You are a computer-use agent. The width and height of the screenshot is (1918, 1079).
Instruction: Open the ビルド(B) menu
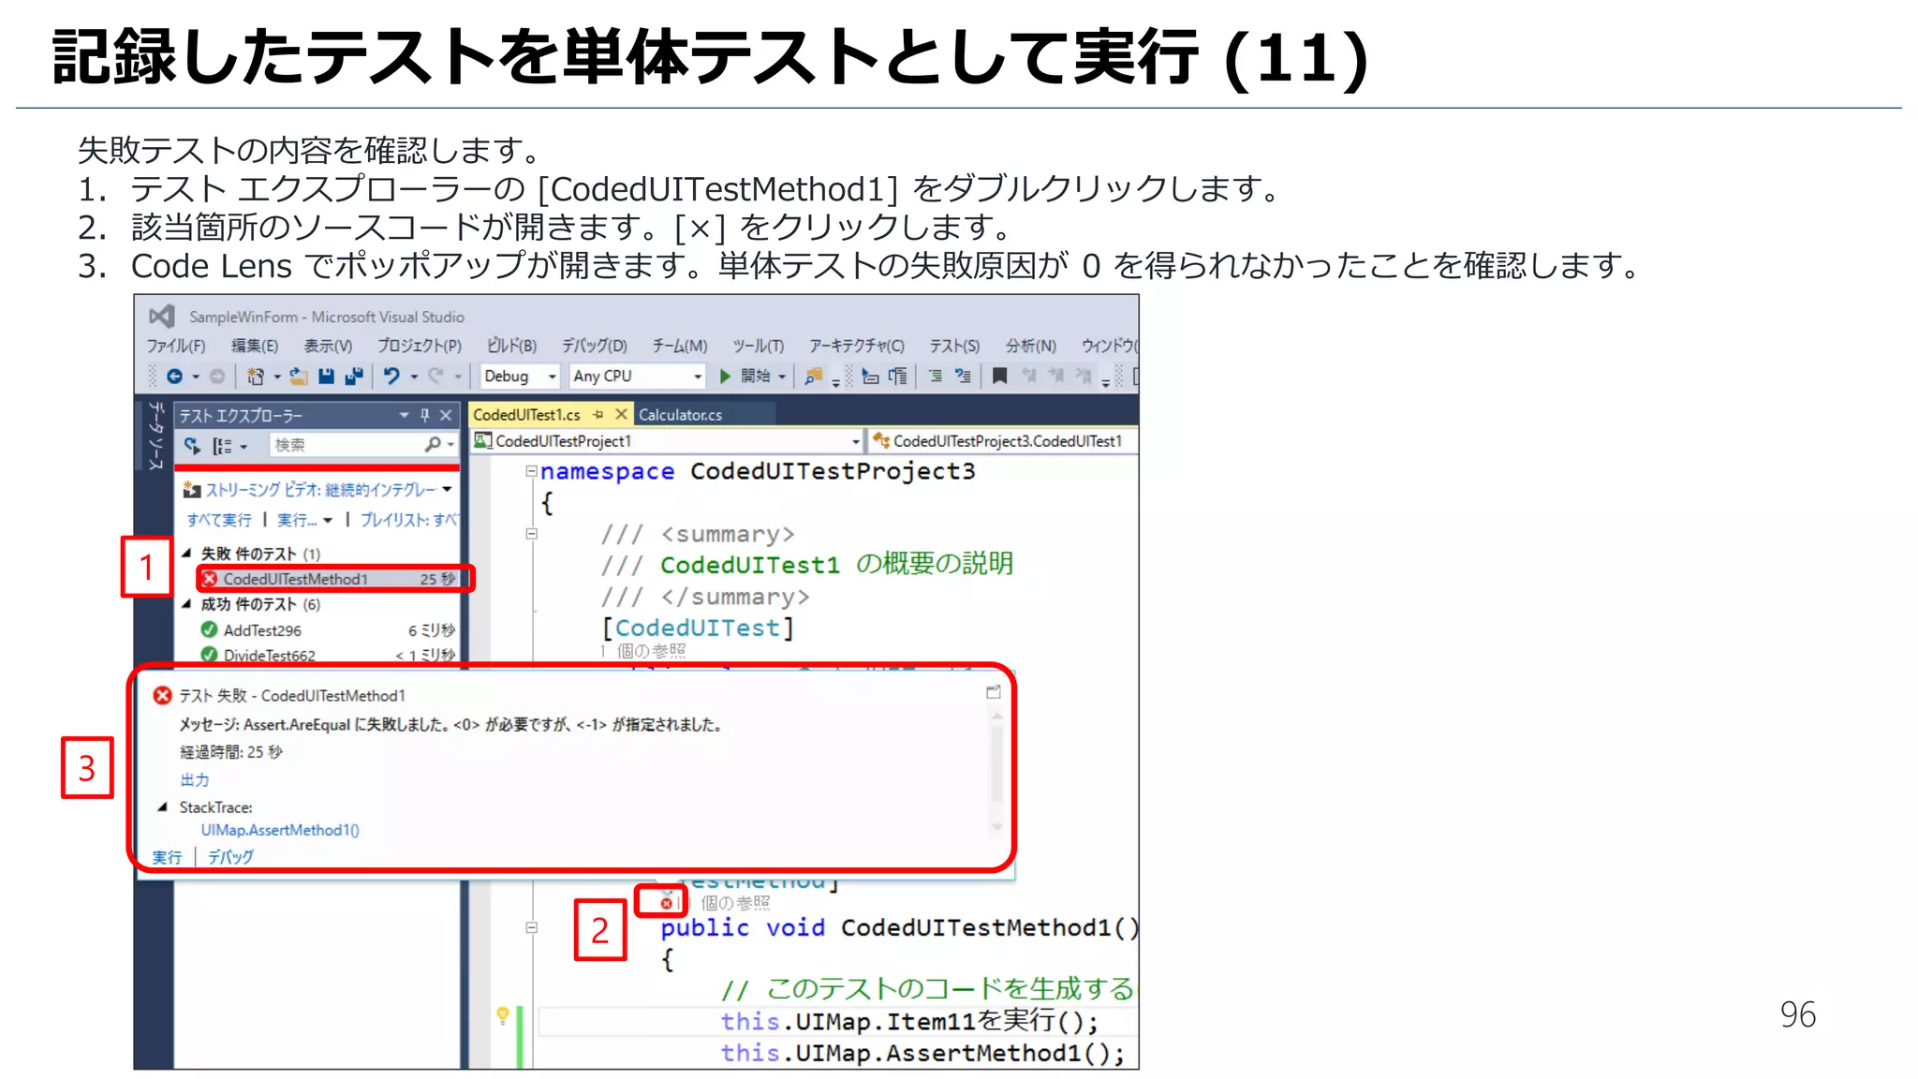pos(511,346)
